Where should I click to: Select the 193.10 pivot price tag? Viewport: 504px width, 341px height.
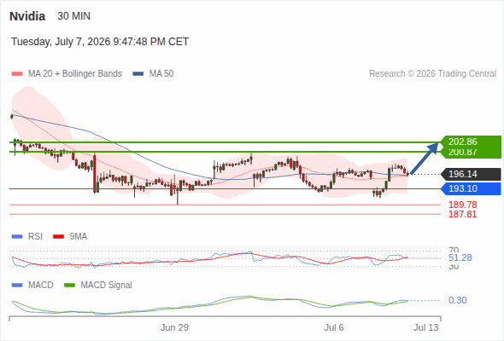point(471,188)
